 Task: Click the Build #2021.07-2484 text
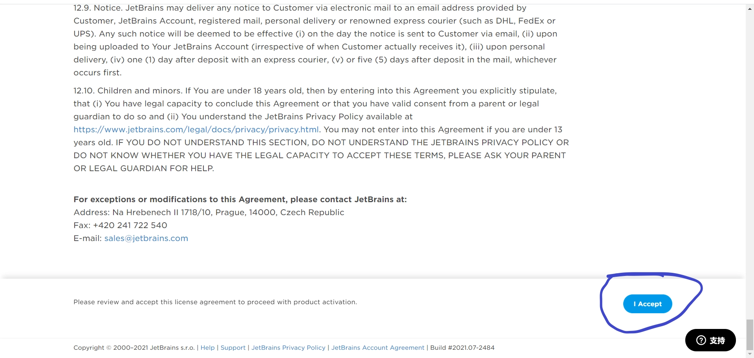tap(462, 348)
